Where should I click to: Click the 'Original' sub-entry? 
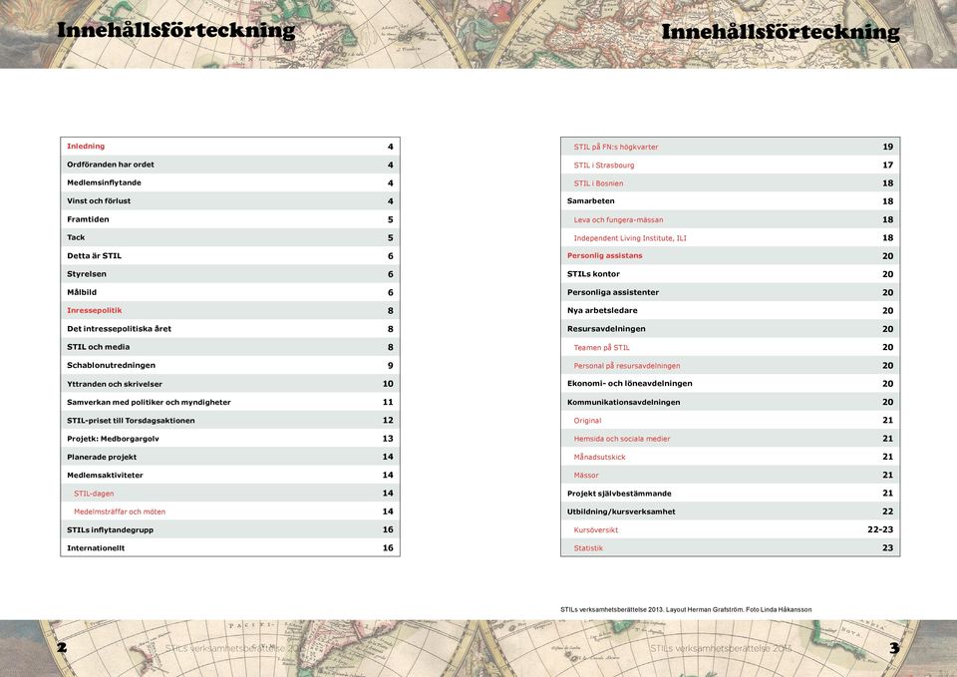point(731,421)
